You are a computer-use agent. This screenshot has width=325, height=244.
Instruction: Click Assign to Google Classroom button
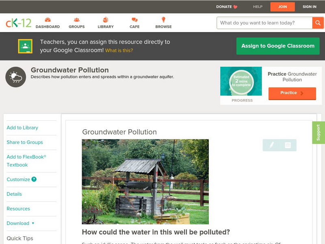point(278,46)
